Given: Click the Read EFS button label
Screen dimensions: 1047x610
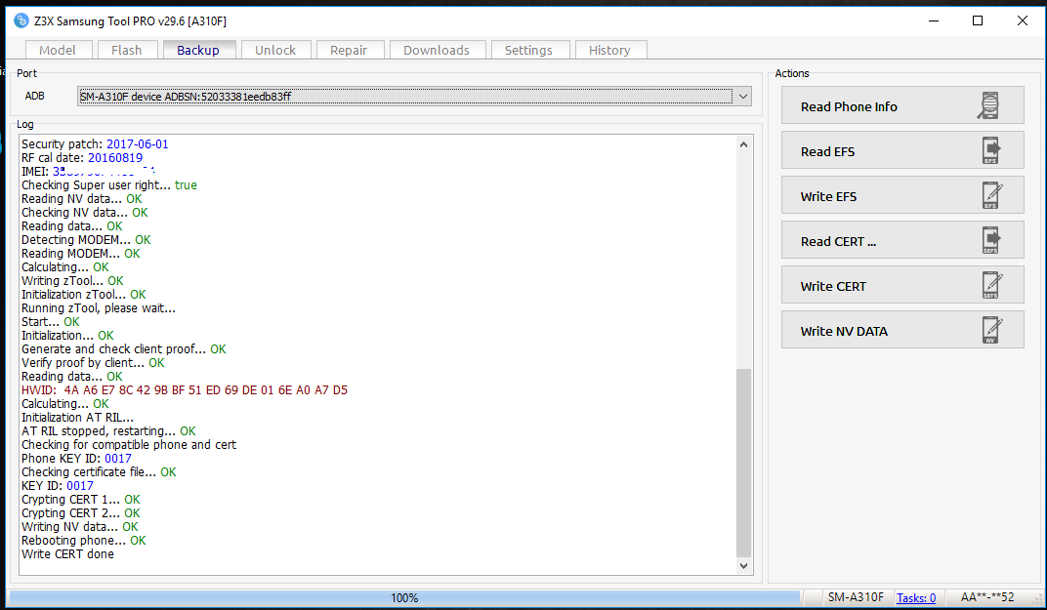Looking at the screenshot, I should tap(827, 151).
